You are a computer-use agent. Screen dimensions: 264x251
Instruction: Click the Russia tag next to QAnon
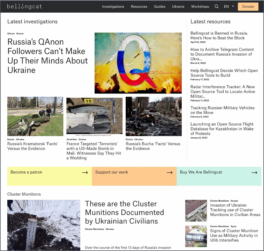coord(20,34)
